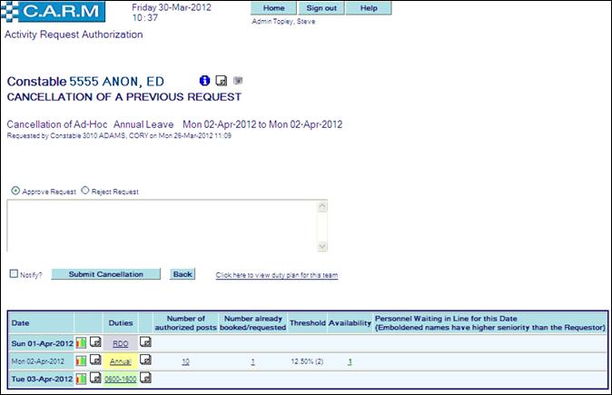
Task: Click the popup icon right of Annual duty
Action: click(x=145, y=360)
